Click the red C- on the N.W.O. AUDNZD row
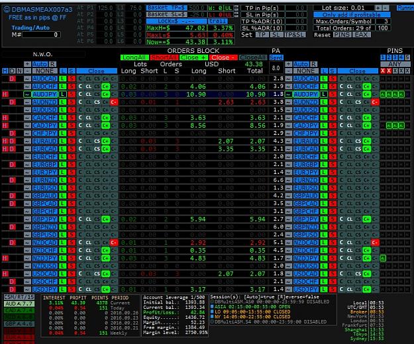The height and width of the screenshot is (344, 414). tap(114, 102)
